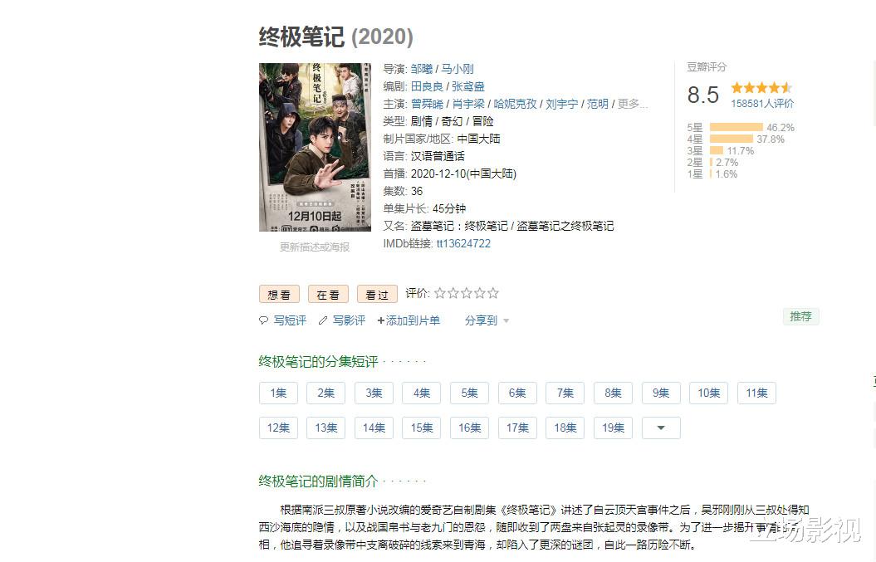
Task: Rate five stars with the last star
Action: [492, 293]
